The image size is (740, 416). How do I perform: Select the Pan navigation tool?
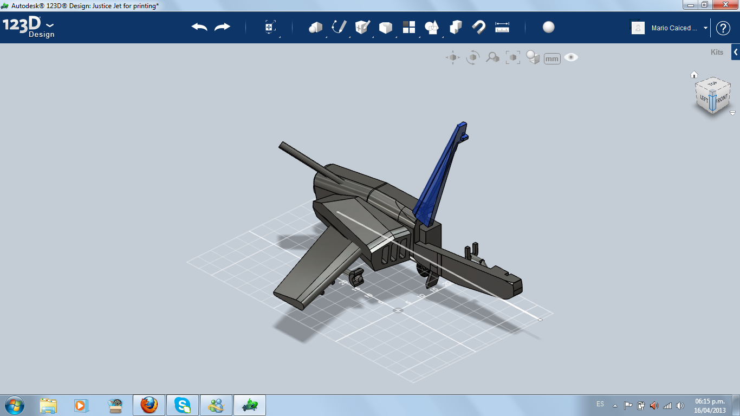click(x=453, y=57)
